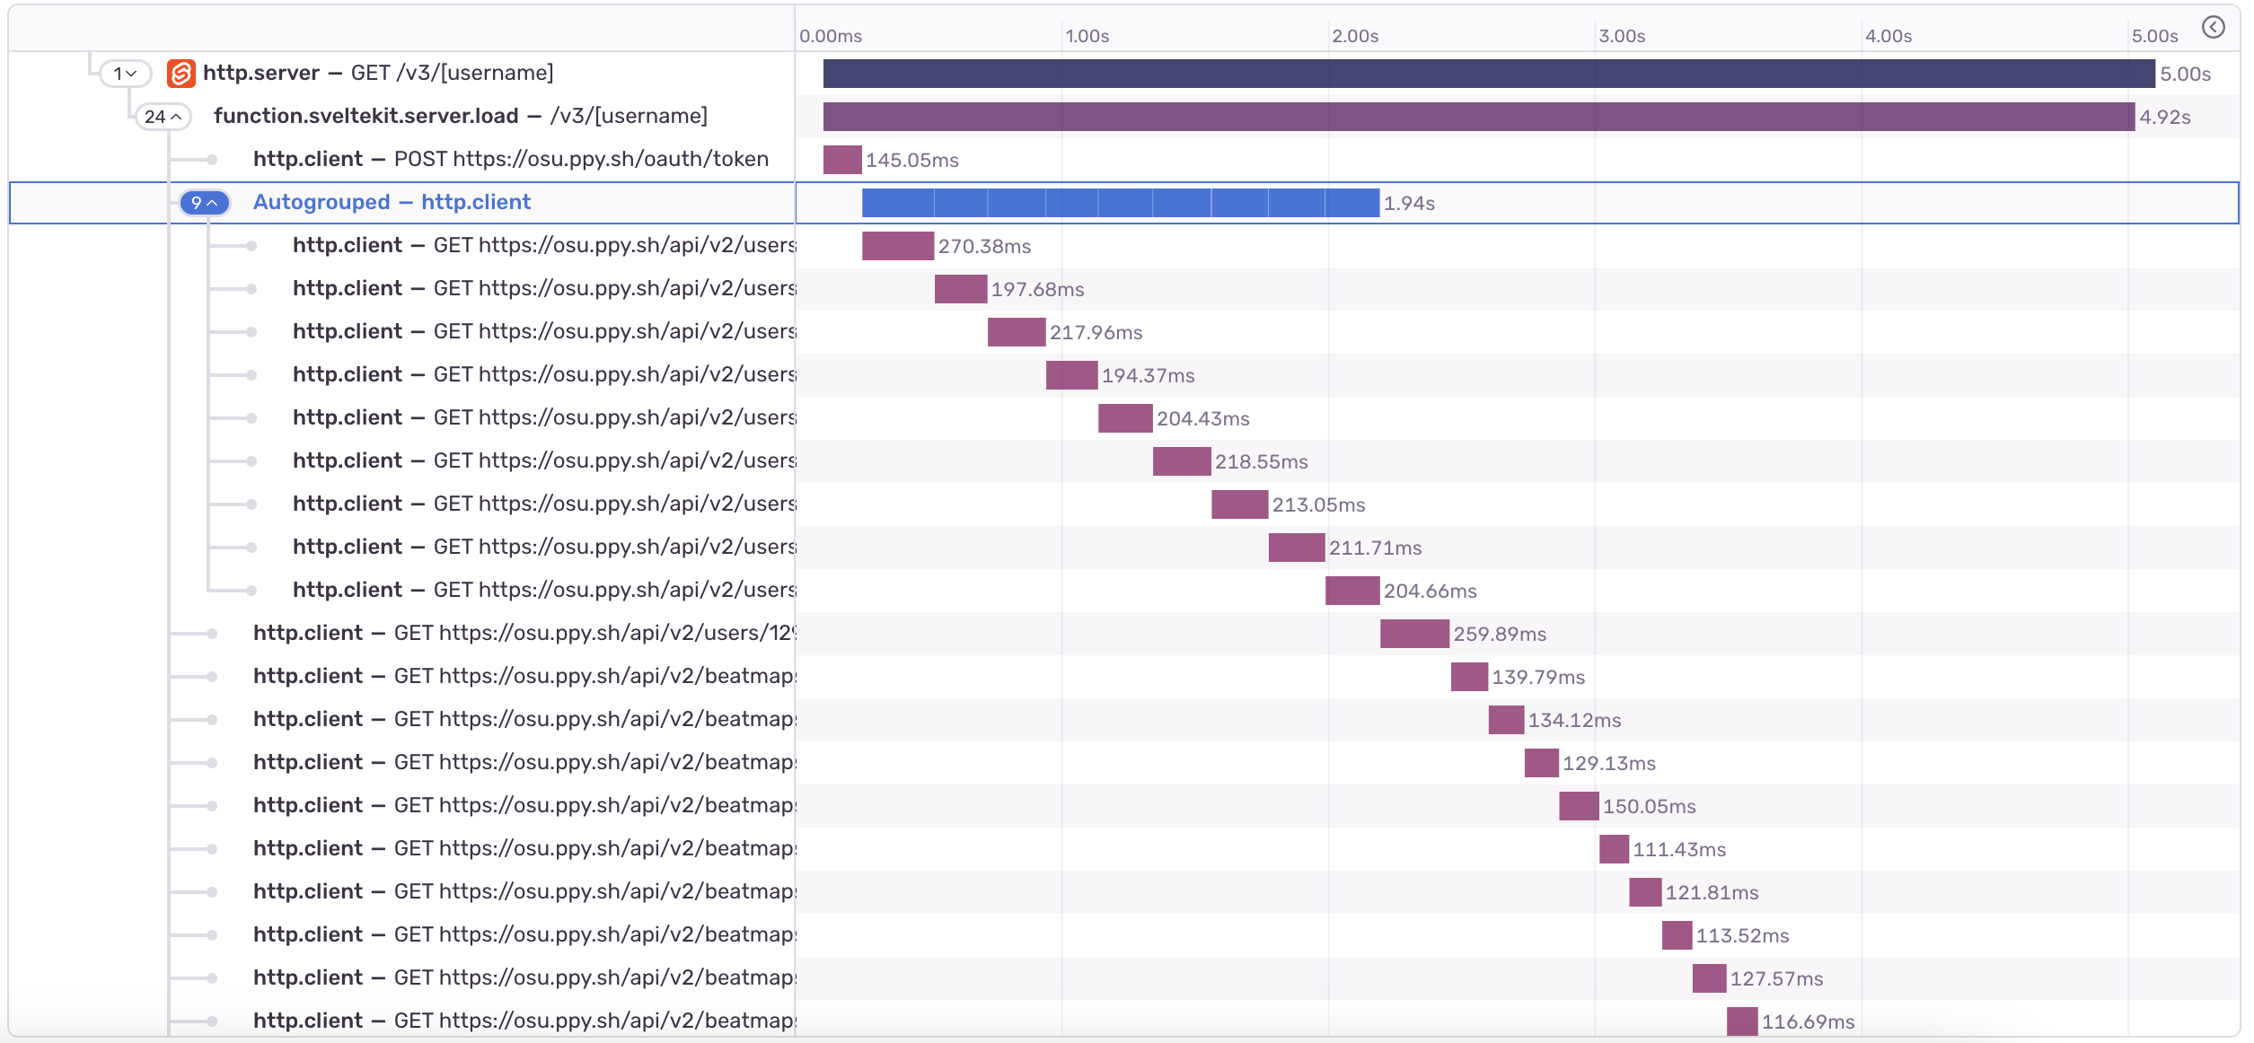Image resolution: width=2254 pixels, height=1043 pixels.
Task: Collapse the 24 spans toggle
Action: (x=163, y=116)
